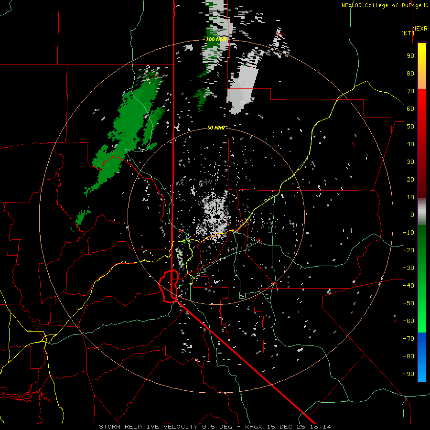
Task: Click the 10 value on velocity scale
Action: pos(410,197)
